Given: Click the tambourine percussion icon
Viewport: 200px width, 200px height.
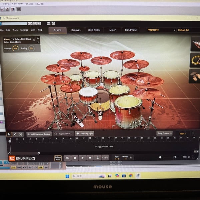Looking at the screenshot, I should (x=196, y=59).
